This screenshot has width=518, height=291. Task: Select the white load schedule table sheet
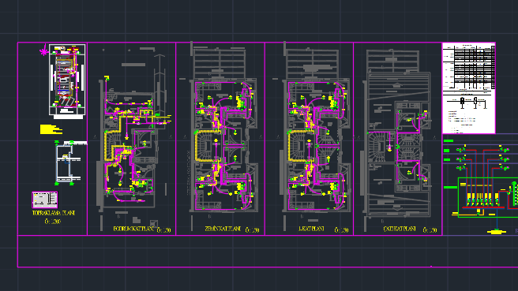(x=469, y=88)
